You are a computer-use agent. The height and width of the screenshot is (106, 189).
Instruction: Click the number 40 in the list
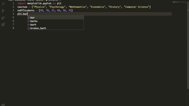click(41, 11)
